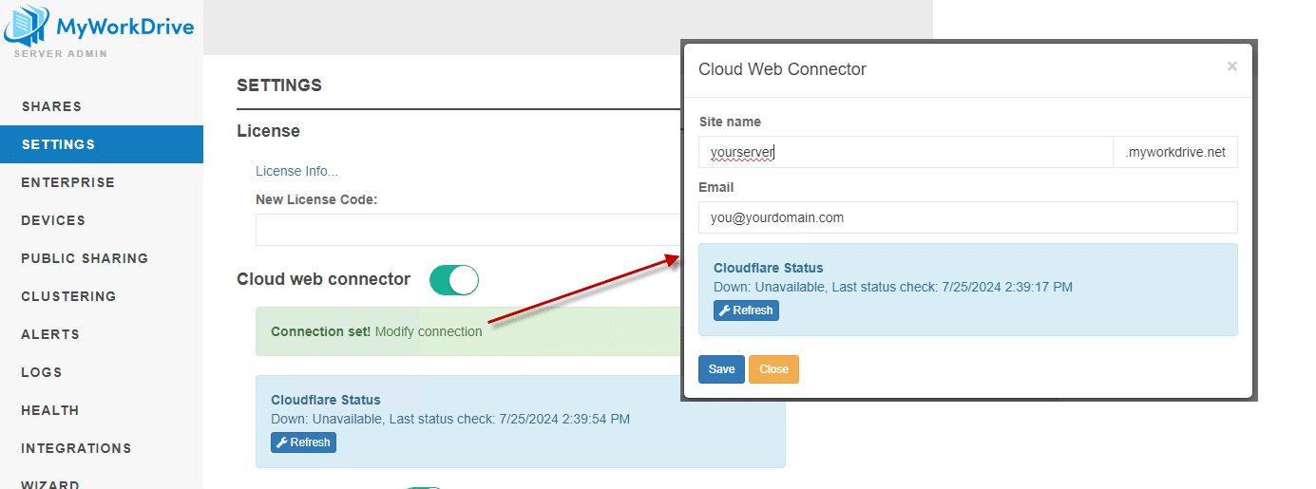Click the MyWorkDrive logo
The image size is (1316, 489).
click(99, 27)
